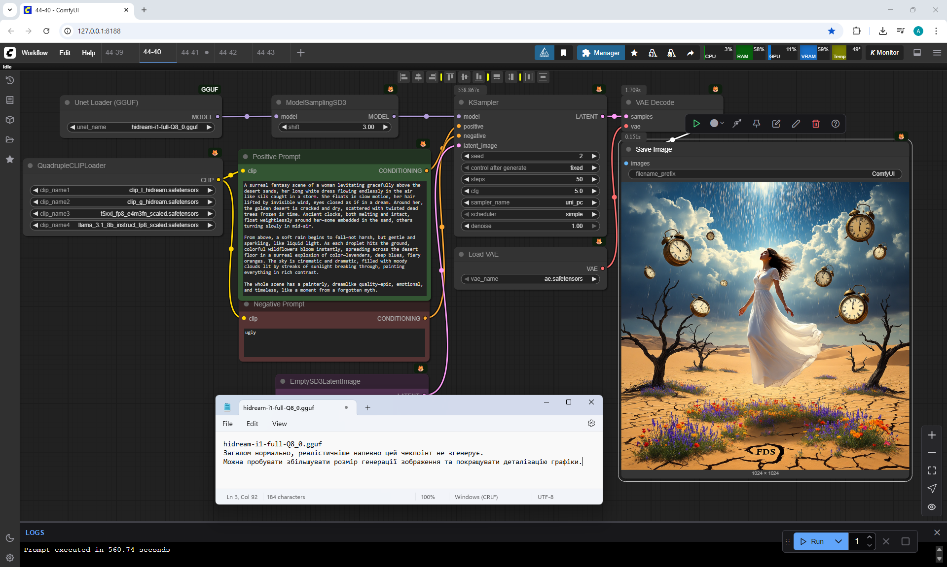Click the filename_prefix input field
Viewport: 947px width, 567px height.
[765, 174]
